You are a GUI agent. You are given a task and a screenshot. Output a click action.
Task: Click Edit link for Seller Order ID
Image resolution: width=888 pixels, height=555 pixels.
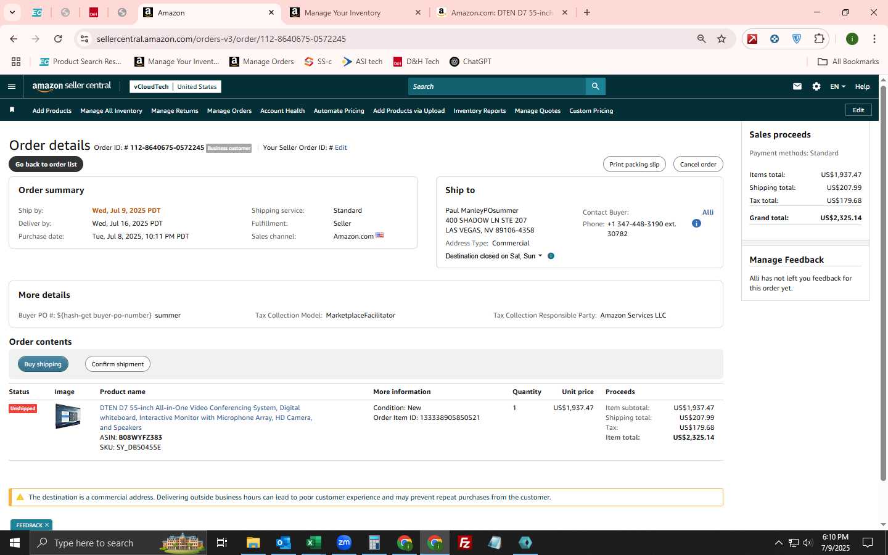coord(341,148)
